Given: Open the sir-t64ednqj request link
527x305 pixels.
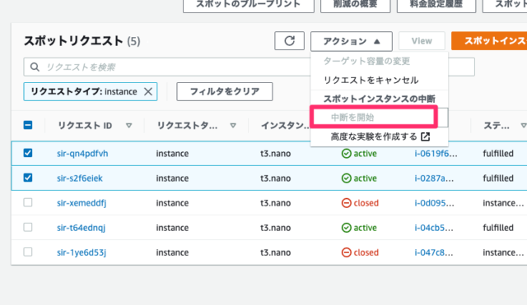Looking at the screenshot, I should 81,228.
